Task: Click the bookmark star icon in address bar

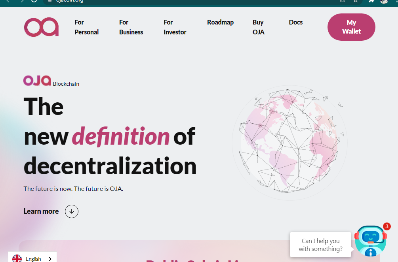Action: (356, 1)
